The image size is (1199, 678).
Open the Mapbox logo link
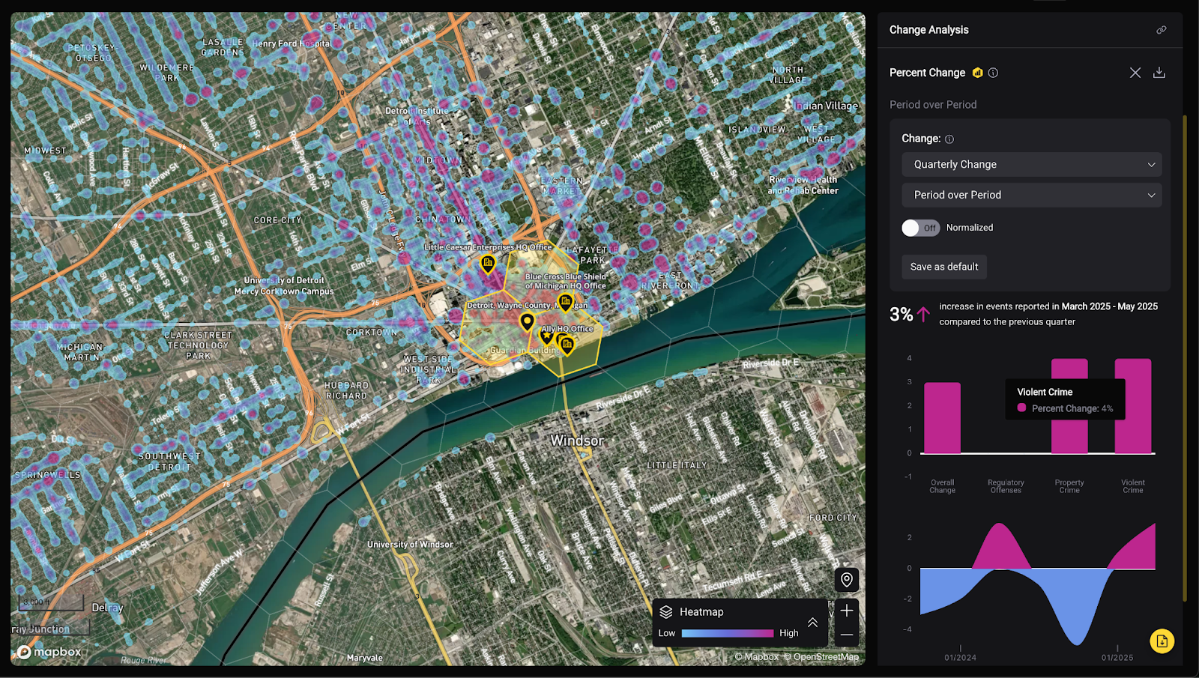49,652
